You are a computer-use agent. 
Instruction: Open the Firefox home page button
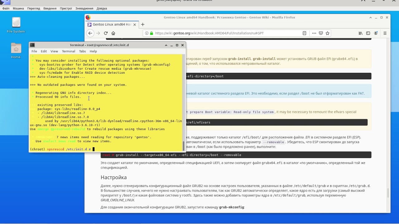coord(113,33)
